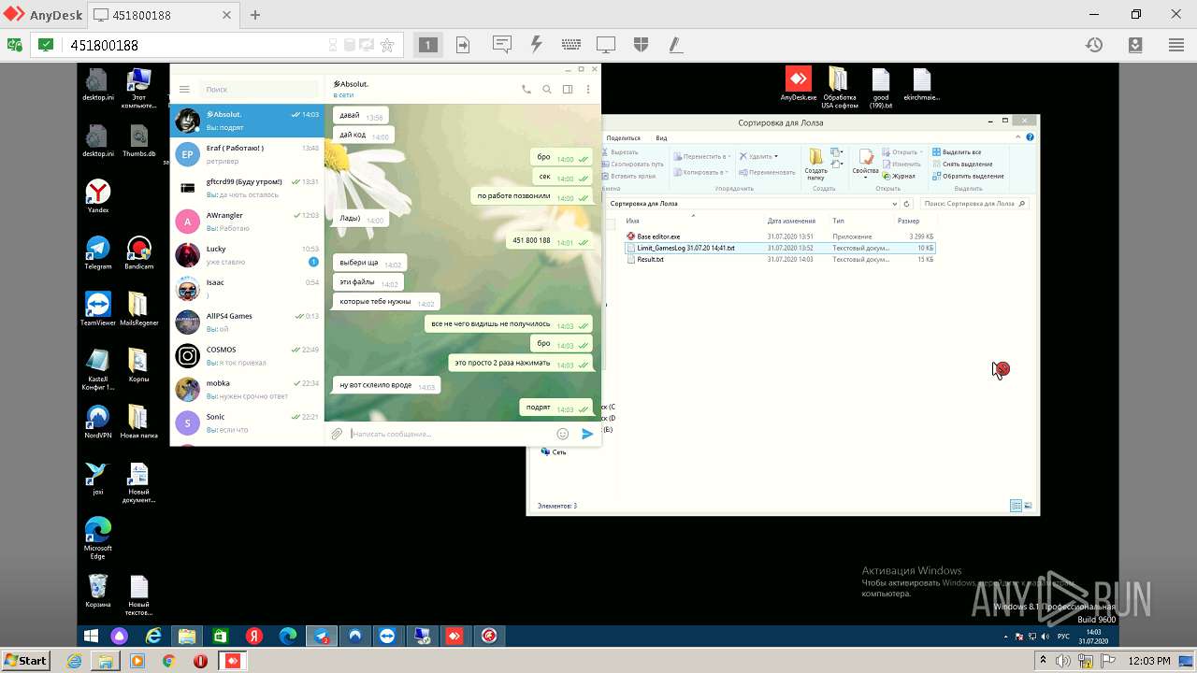Refresh the Explorer folder view

coord(907,203)
